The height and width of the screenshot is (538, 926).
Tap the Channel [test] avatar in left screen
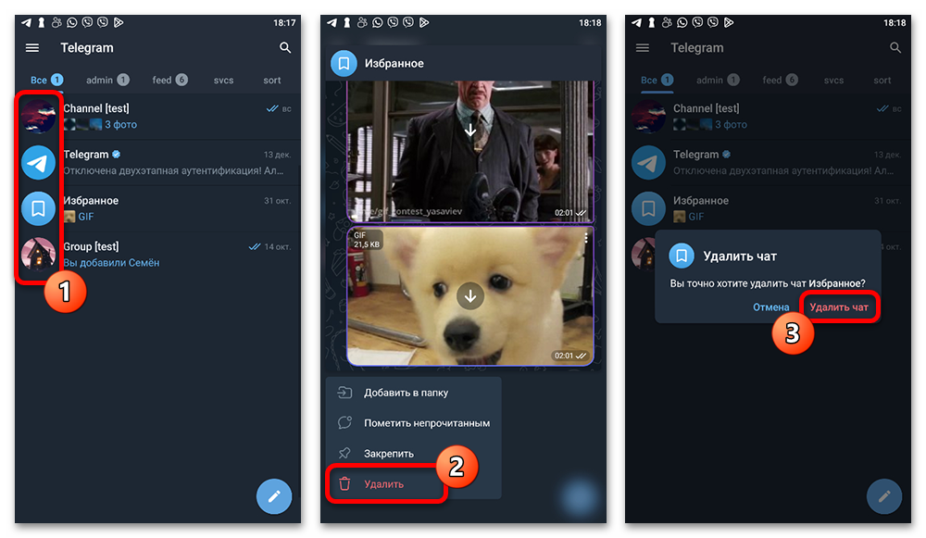click(38, 116)
